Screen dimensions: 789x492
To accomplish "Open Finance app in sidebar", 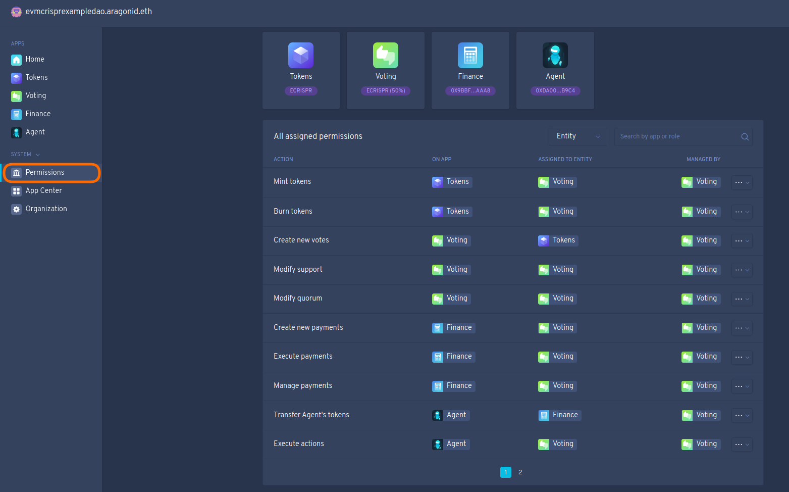I will [x=50, y=114].
